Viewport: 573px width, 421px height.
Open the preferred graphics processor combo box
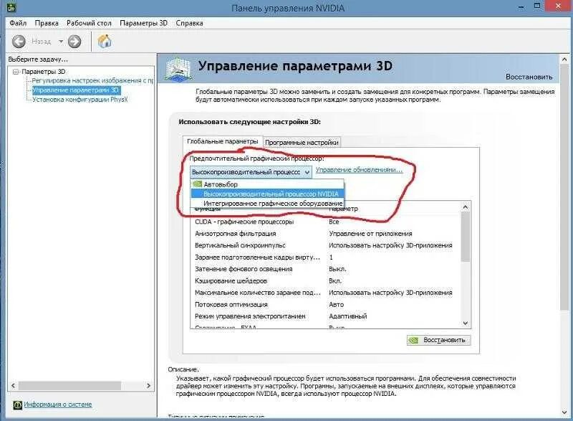point(251,172)
